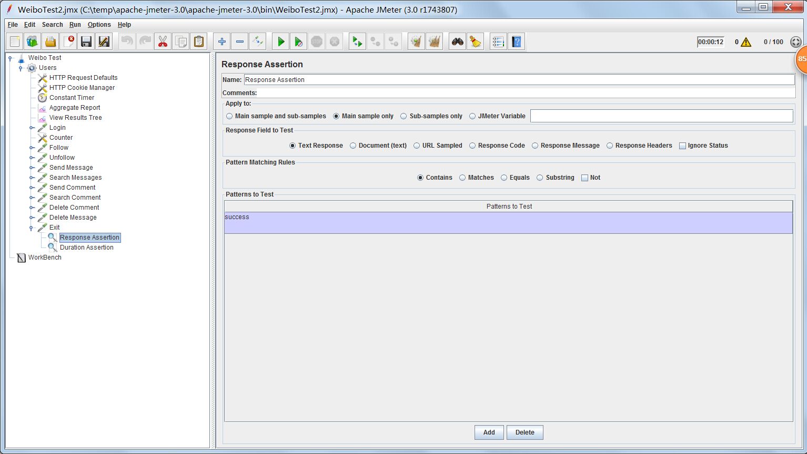Choose Document (text) response field
This screenshot has height=454, width=807.
(353, 146)
